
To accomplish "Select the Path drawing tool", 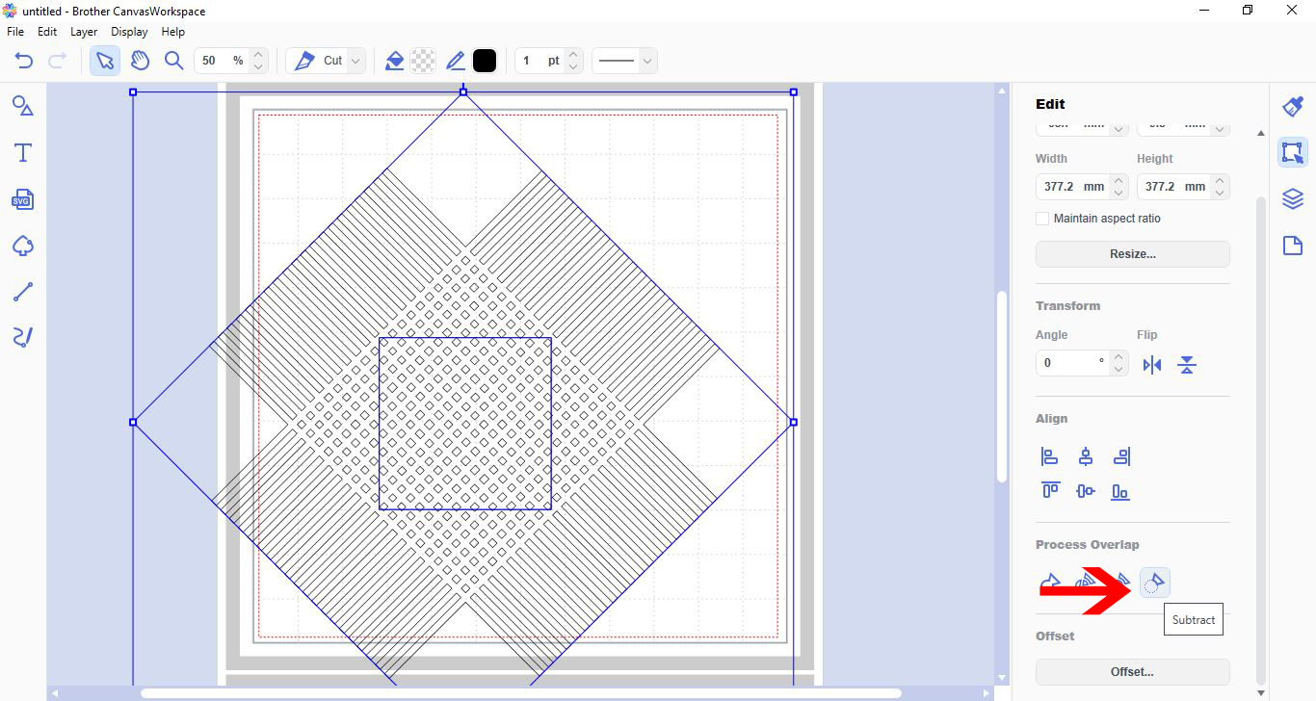I will (x=23, y=292).
